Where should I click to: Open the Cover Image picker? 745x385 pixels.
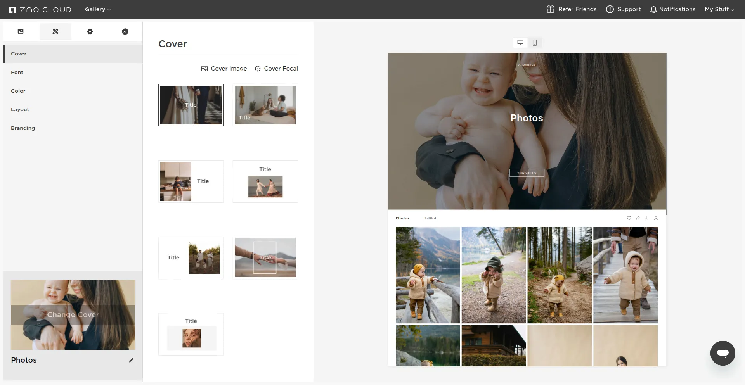(224, 69)
